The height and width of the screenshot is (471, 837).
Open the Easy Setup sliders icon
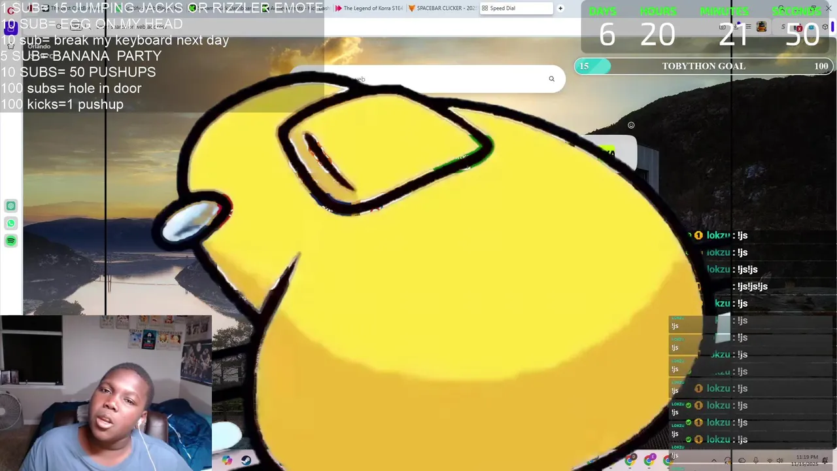[x=749, y=27]
